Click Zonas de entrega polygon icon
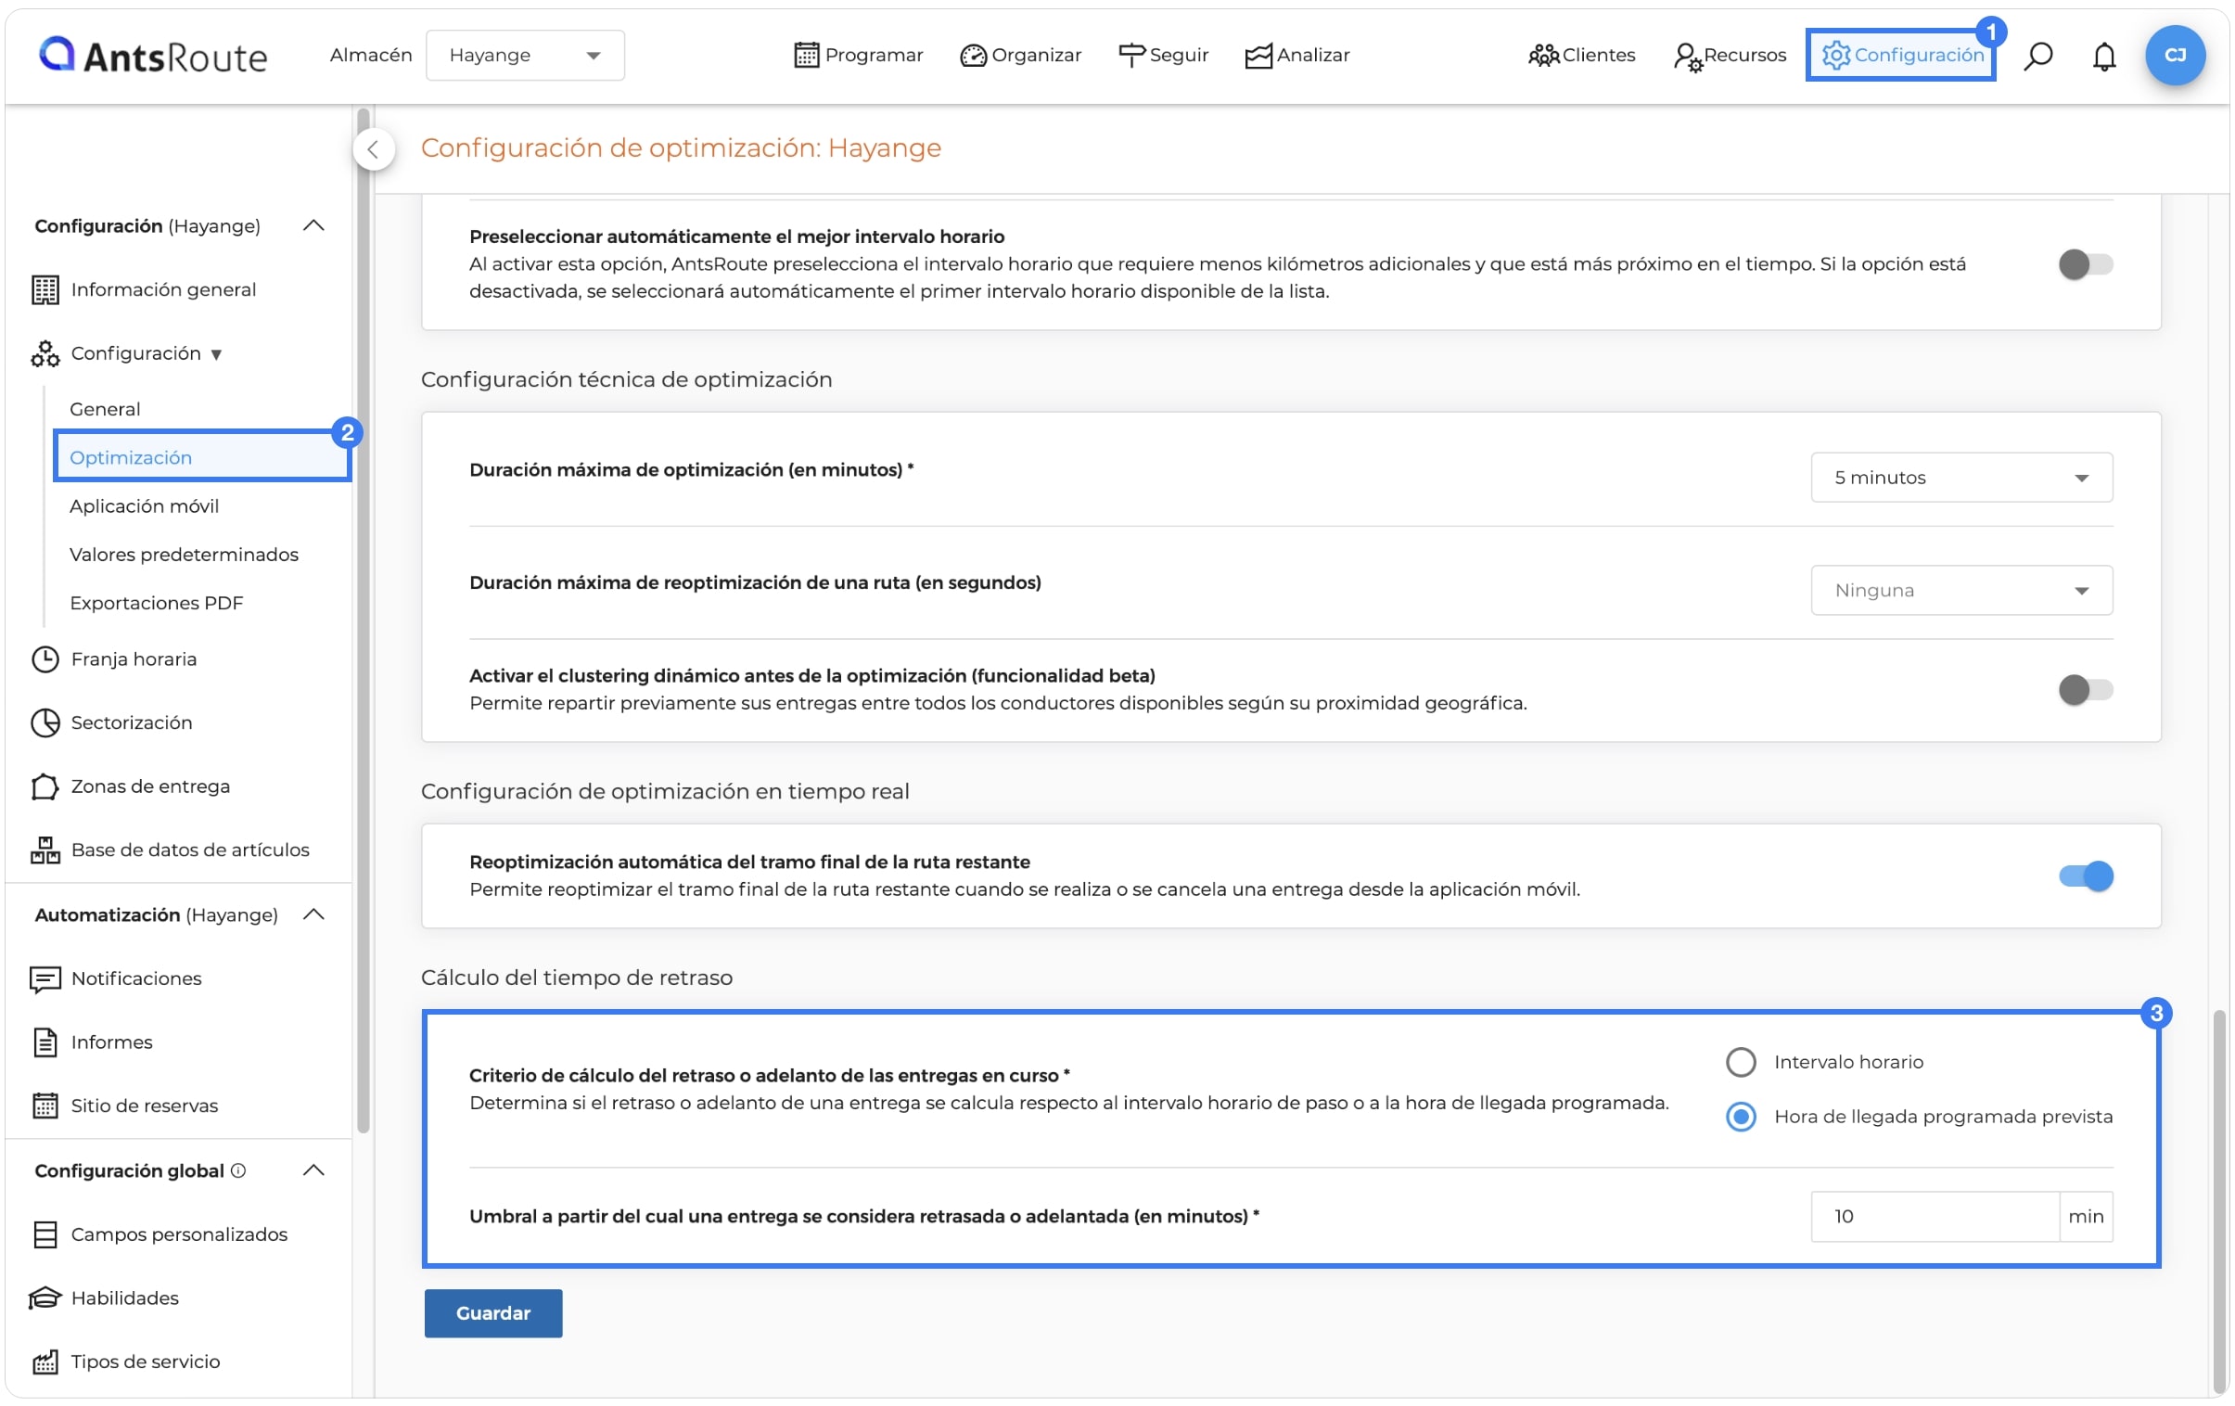Image resolution: width=2235 pixels, height=1406 pixels. click(x=45, y=786)
